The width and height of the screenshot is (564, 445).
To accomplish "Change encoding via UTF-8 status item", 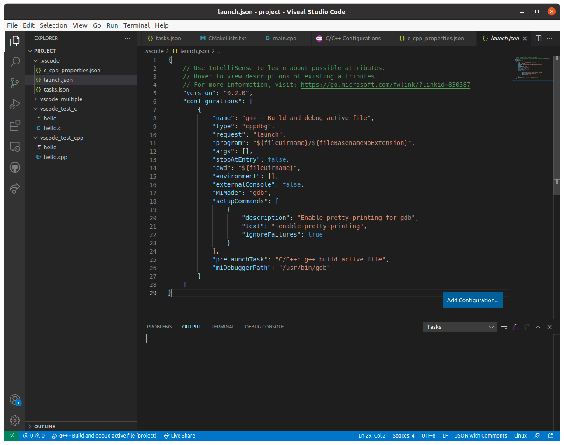I will pos(428,436).
